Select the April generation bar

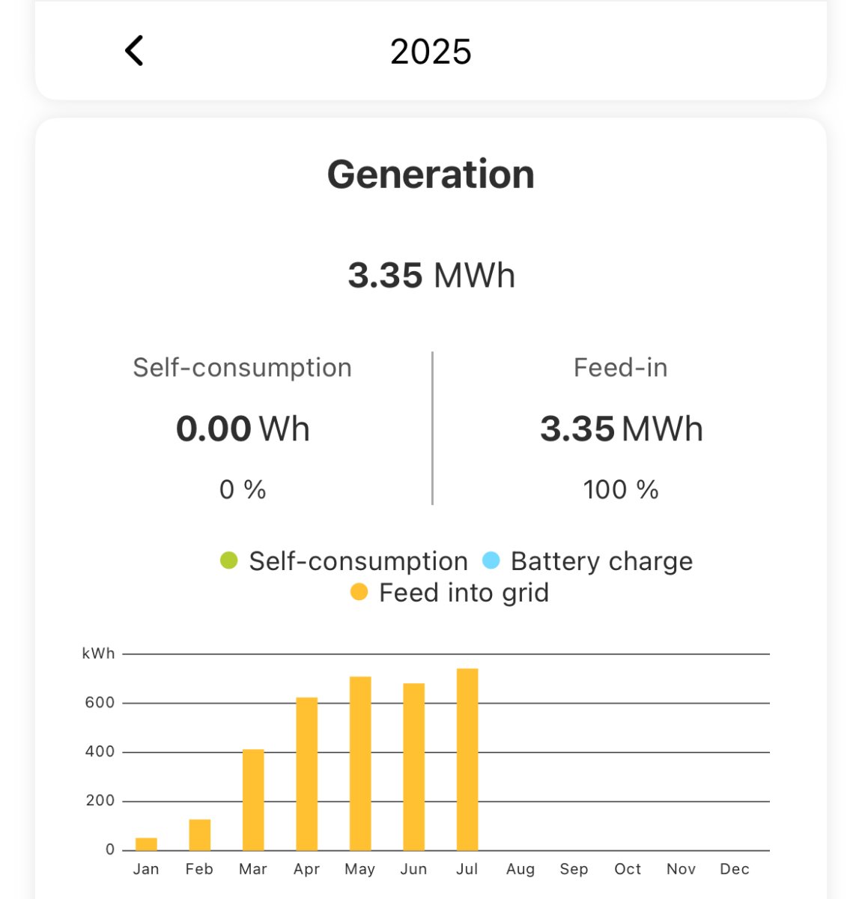pos(306,773)
